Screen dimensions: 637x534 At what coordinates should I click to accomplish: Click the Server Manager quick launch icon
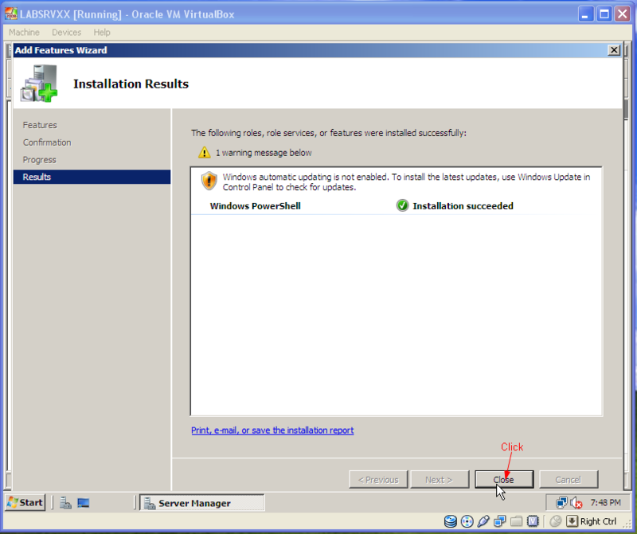[65, 503]
